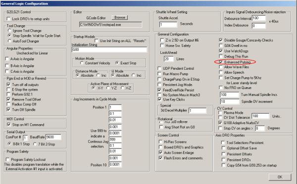The image size is (297, 184).
Task: Enable Hi-Res Screens checkbox
Action: tap(160, 142)
